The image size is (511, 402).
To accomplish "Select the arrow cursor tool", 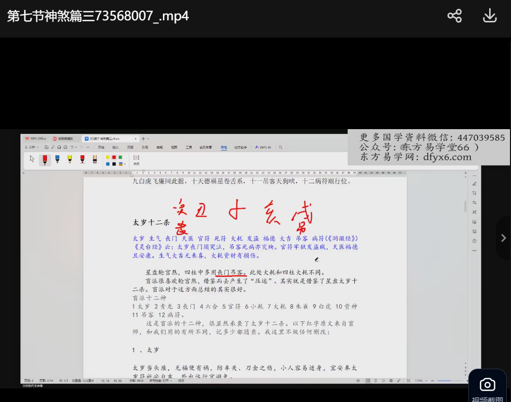I will pos(32,159).
